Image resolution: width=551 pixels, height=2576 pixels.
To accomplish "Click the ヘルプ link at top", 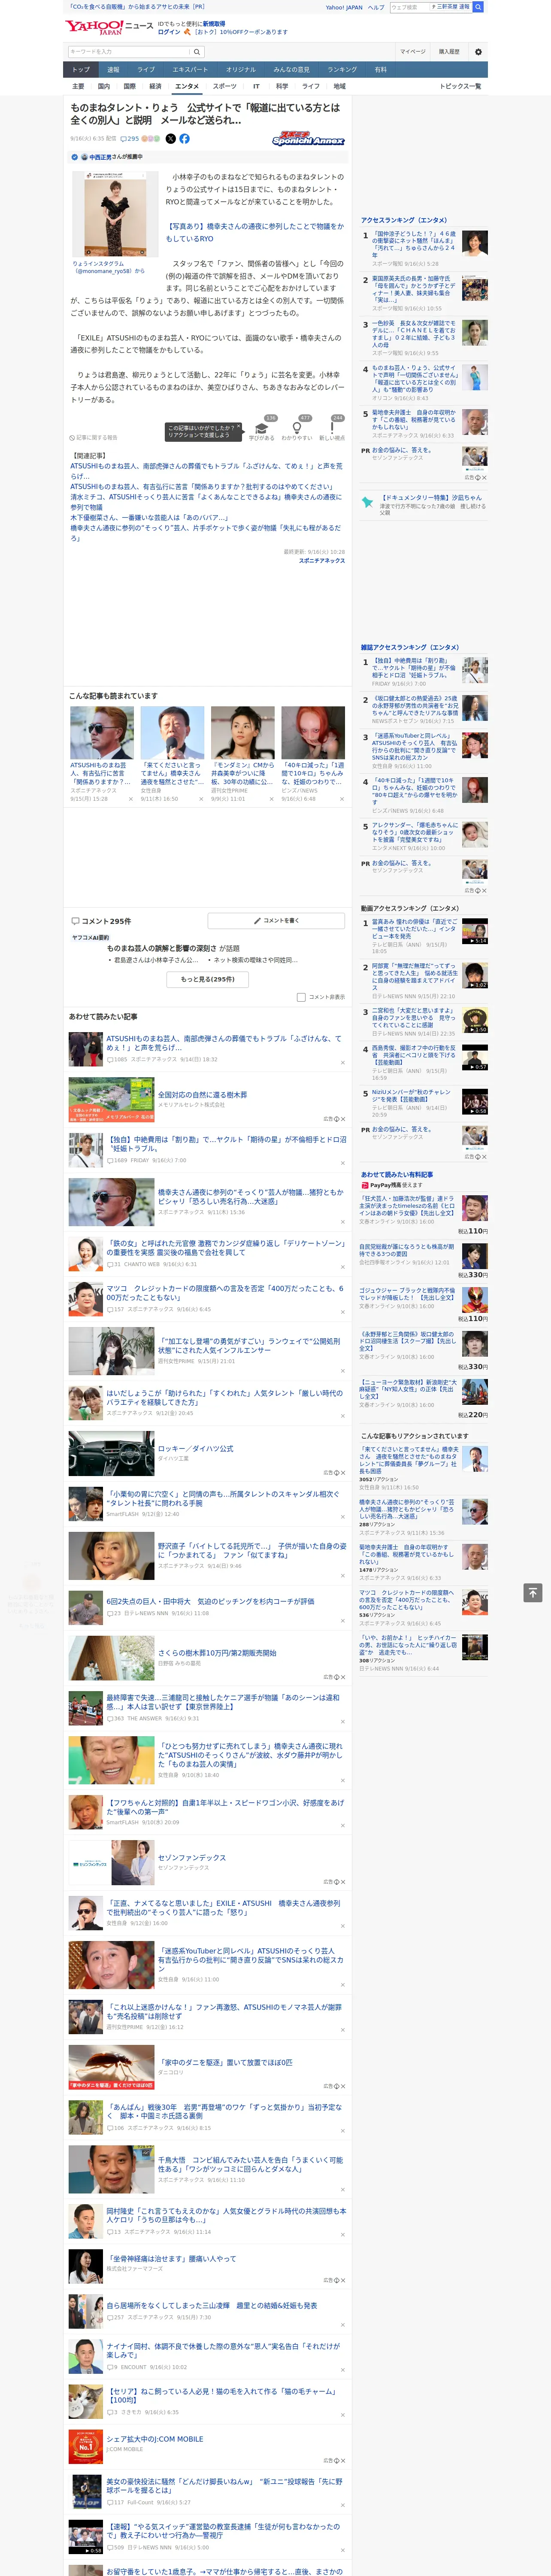I will (375, 7).
